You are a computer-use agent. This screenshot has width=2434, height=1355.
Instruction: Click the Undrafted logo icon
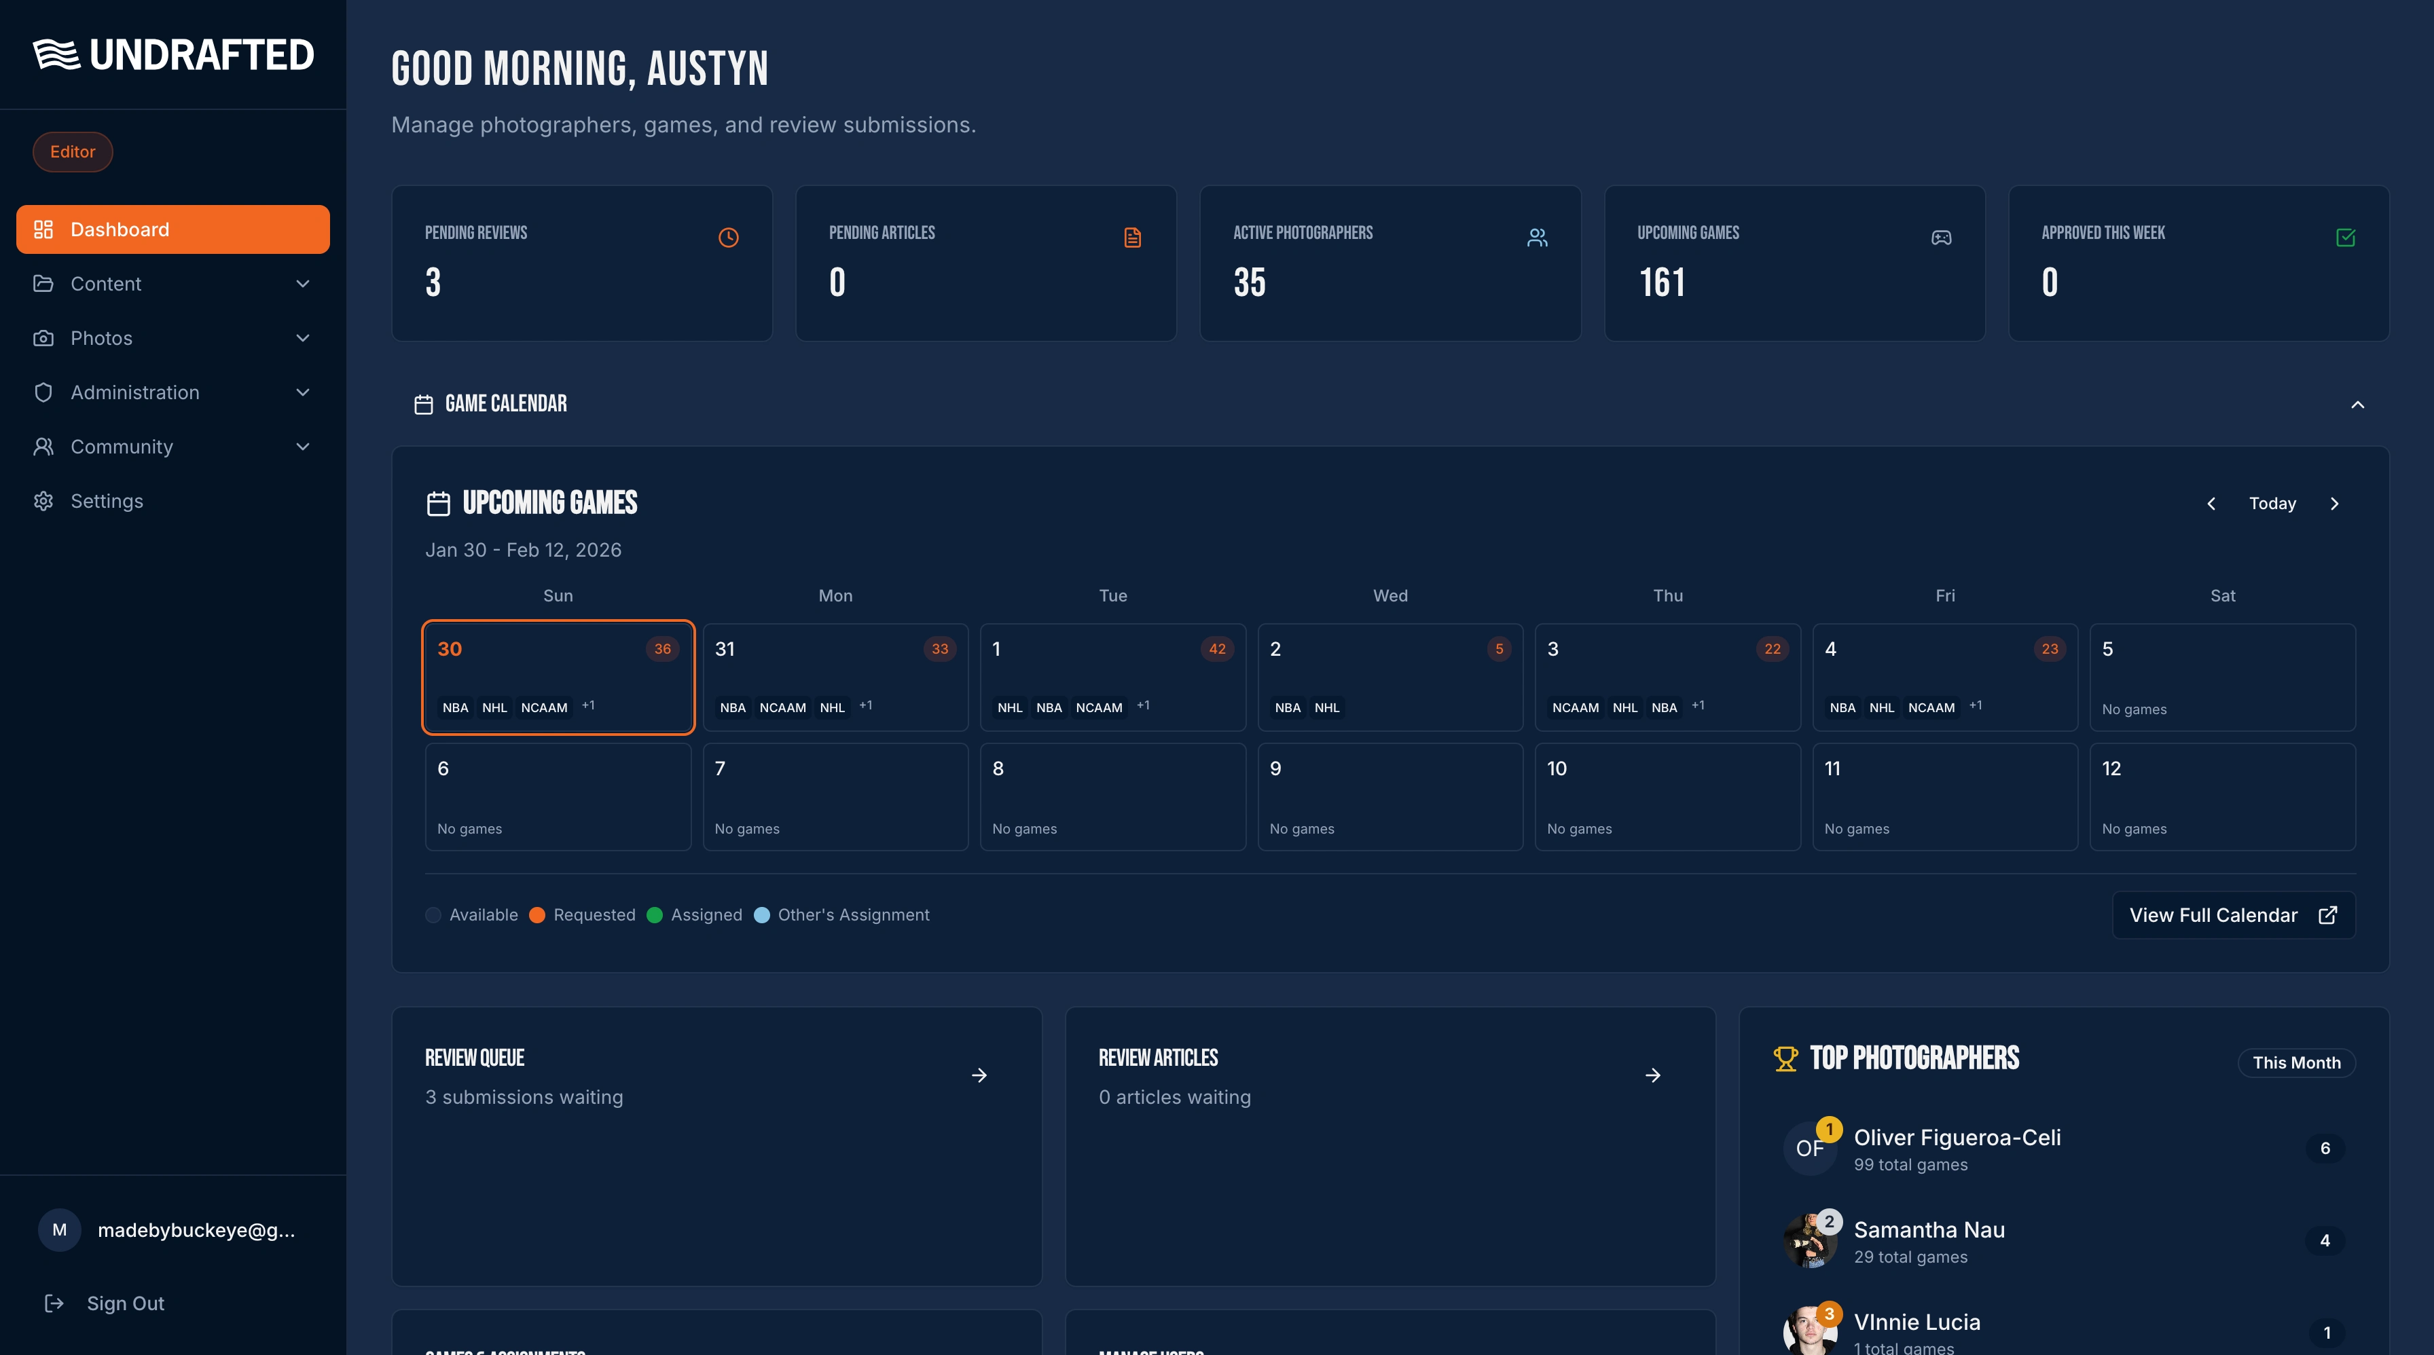pyautogui.click(x=56, y=55)
